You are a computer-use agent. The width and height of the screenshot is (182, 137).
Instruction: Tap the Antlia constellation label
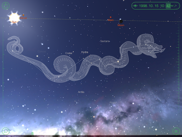[81, 92]
